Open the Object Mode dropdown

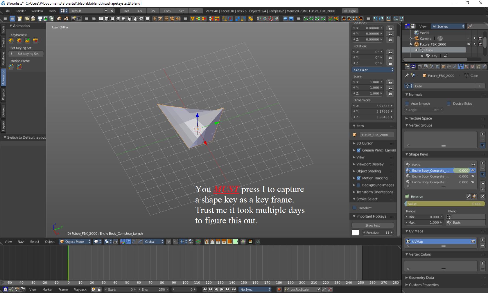click(75, 242)
